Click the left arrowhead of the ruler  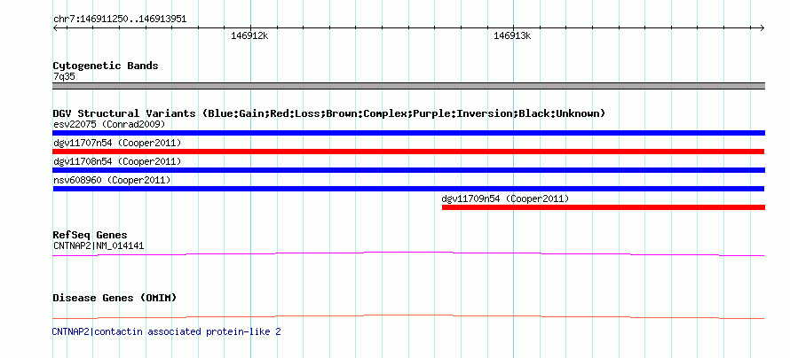click(x=55, y=28)
